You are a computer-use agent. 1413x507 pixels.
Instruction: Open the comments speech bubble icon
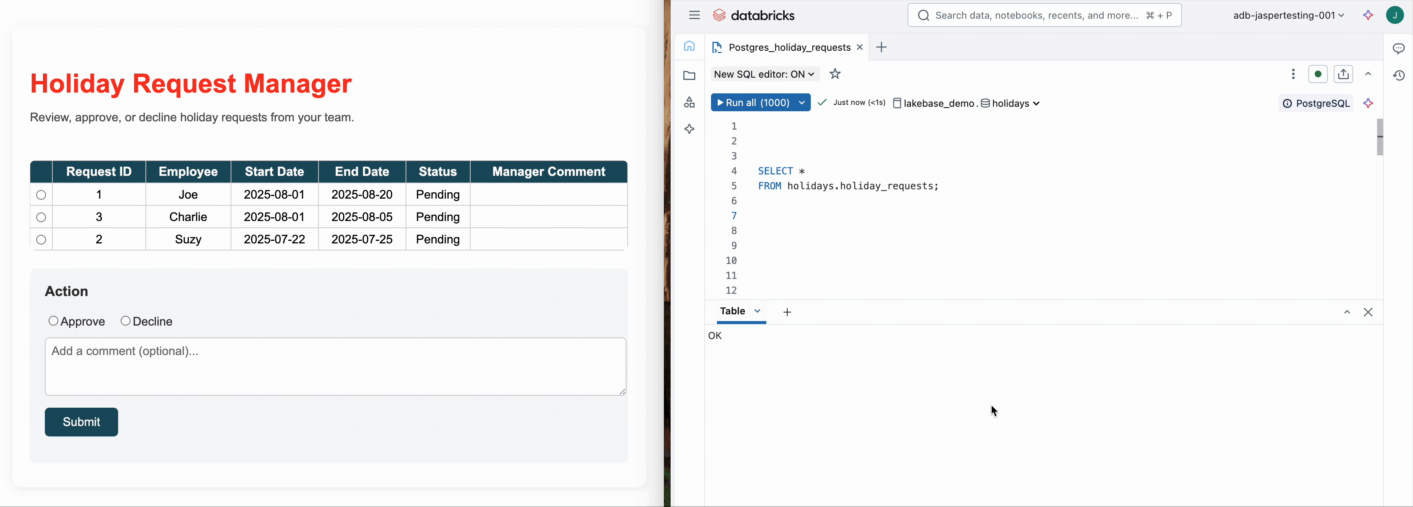1398,49
